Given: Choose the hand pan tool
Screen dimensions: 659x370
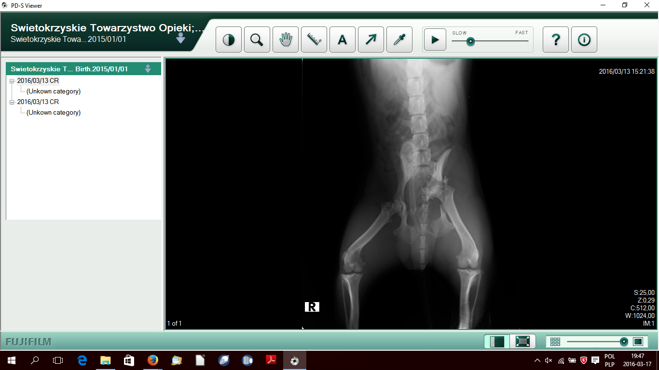Looking at the screenshot, I should point(285,40).
